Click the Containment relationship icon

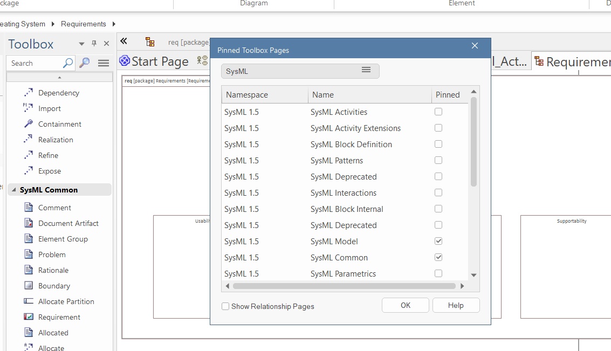click(29, 124)
